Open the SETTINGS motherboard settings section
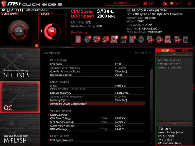195x146 pixels. (20, 64)
